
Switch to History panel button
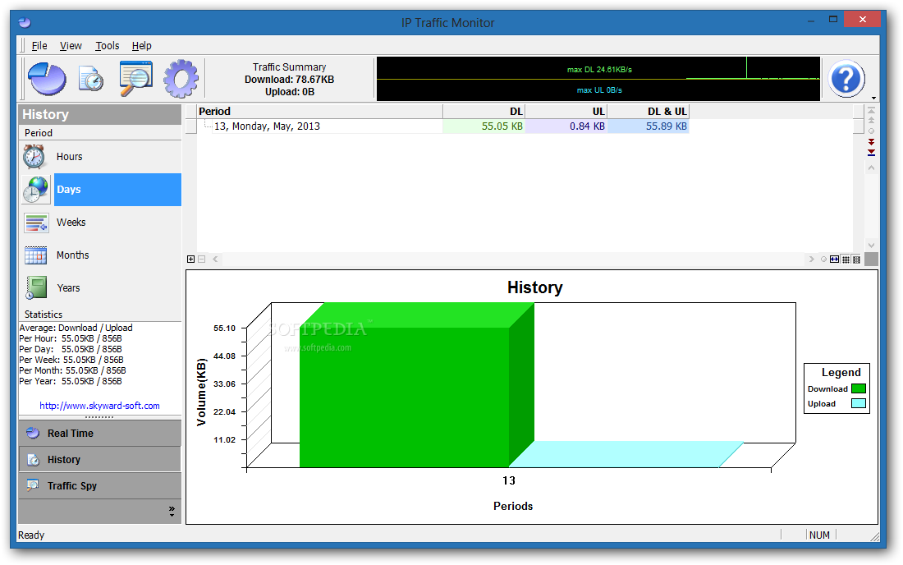[x=99, y=460]
